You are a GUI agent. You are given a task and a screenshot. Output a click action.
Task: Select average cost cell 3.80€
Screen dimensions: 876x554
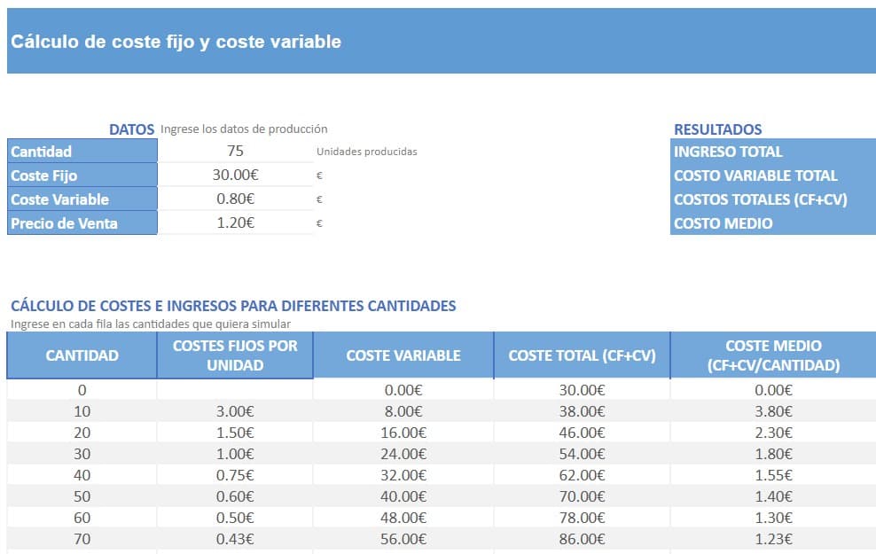773,411
